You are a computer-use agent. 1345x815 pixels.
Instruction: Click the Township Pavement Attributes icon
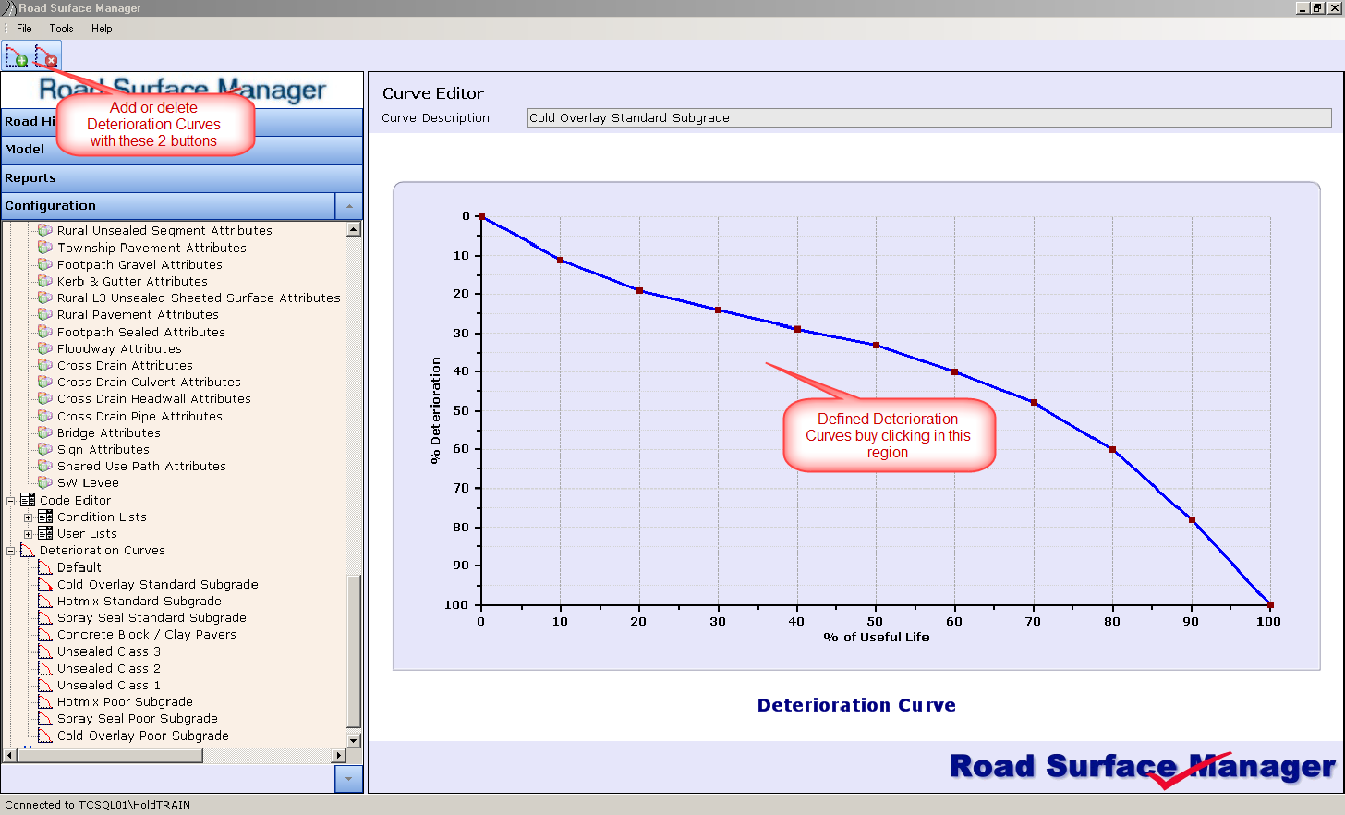tap(44, 248)
